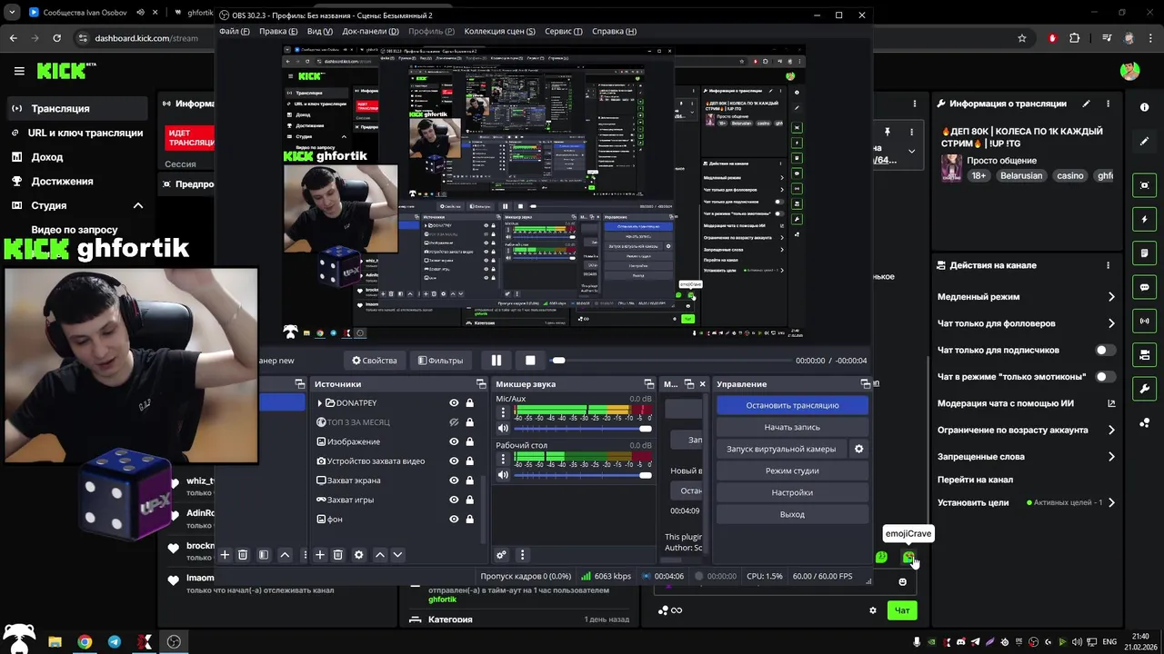Click Запуск виртуальной камеры button
The image size is (1164, 654).
point(781,449)
